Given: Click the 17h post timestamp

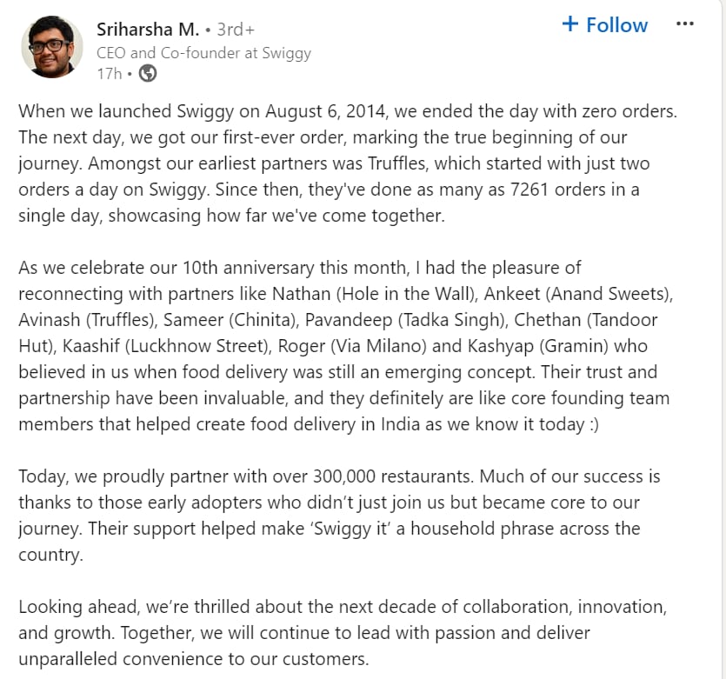Looking at the screenshot, I should point(109,74).
